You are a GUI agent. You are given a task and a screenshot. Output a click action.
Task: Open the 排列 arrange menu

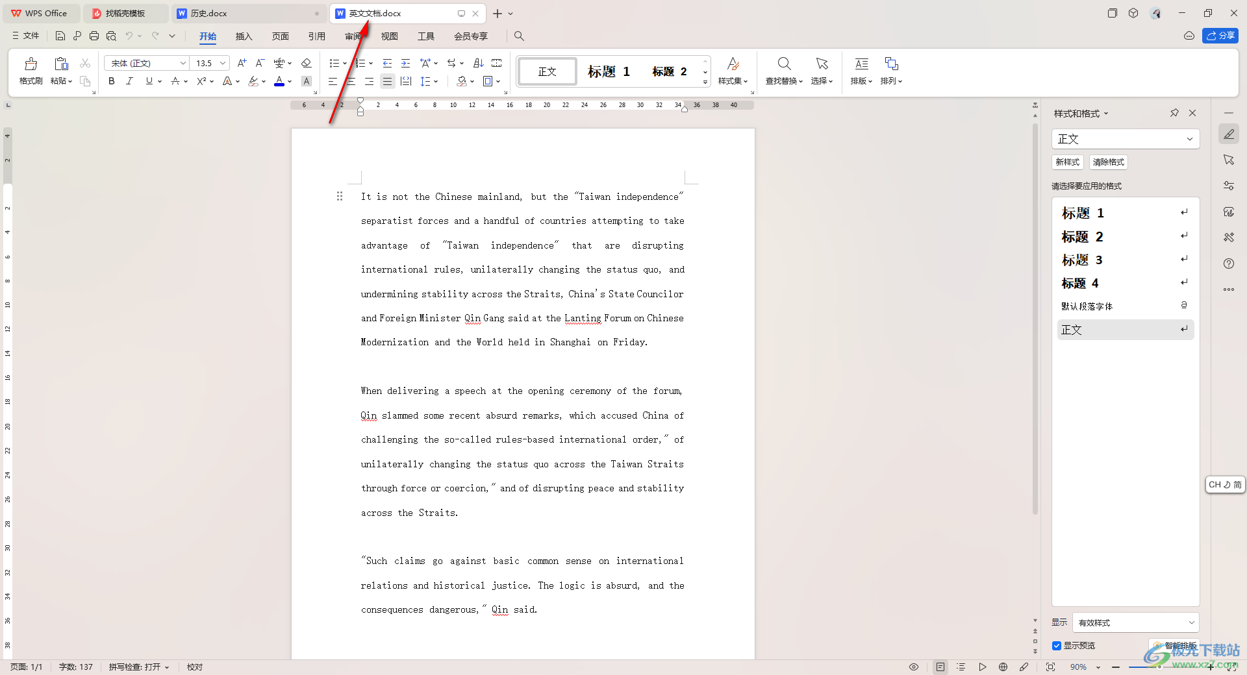pyautogui.click(x=891, y=71)
